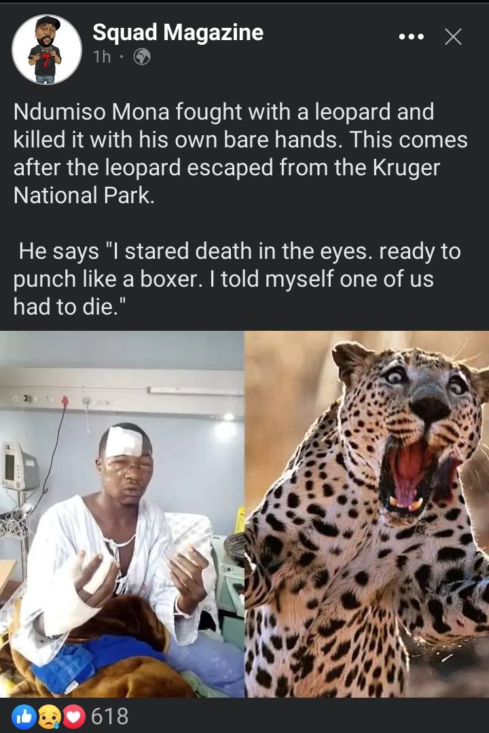Open Squad Magazine's cartoon profile avatar
The image size is (489, 733).
pos(47,50)
